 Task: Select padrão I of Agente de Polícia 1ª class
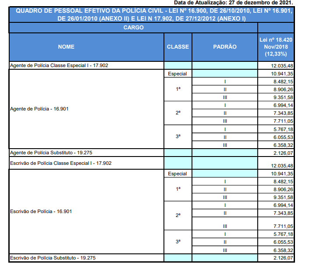(x=225, y=82)
